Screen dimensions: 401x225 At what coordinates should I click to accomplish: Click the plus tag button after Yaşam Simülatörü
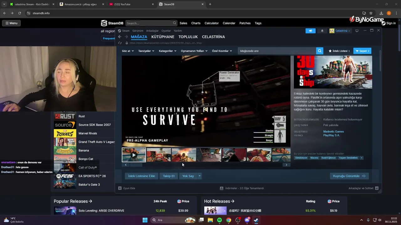click(362, 158)
